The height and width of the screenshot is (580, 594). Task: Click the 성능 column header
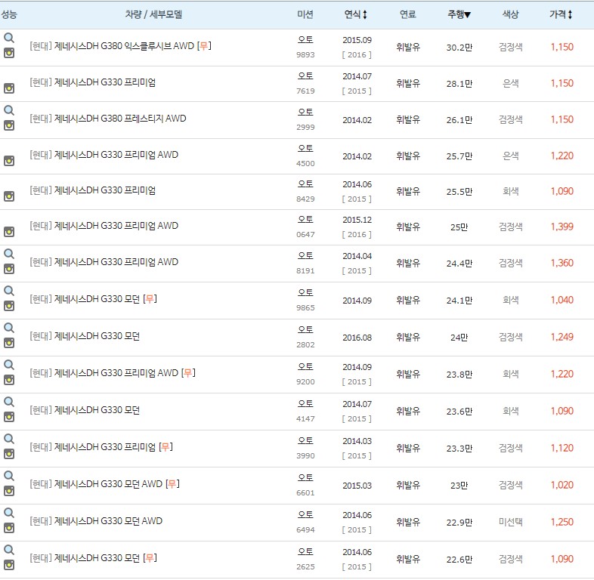point(9,14)
